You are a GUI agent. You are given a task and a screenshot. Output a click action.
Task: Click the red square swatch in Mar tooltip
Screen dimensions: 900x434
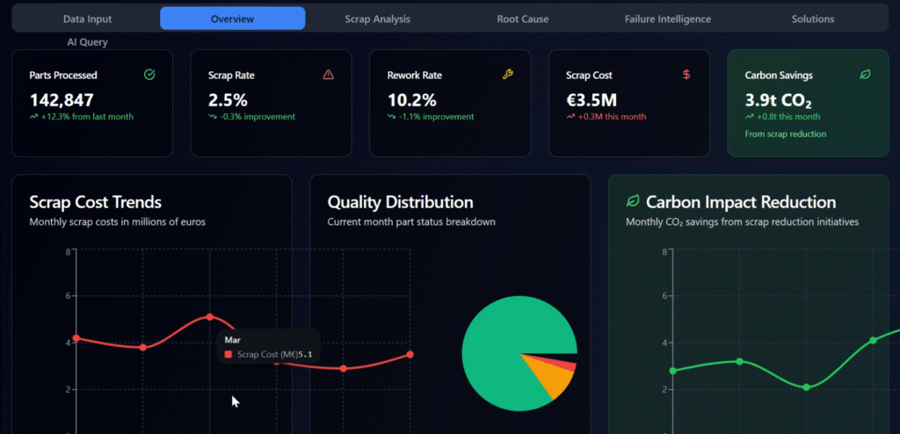[x=229, y=355]
